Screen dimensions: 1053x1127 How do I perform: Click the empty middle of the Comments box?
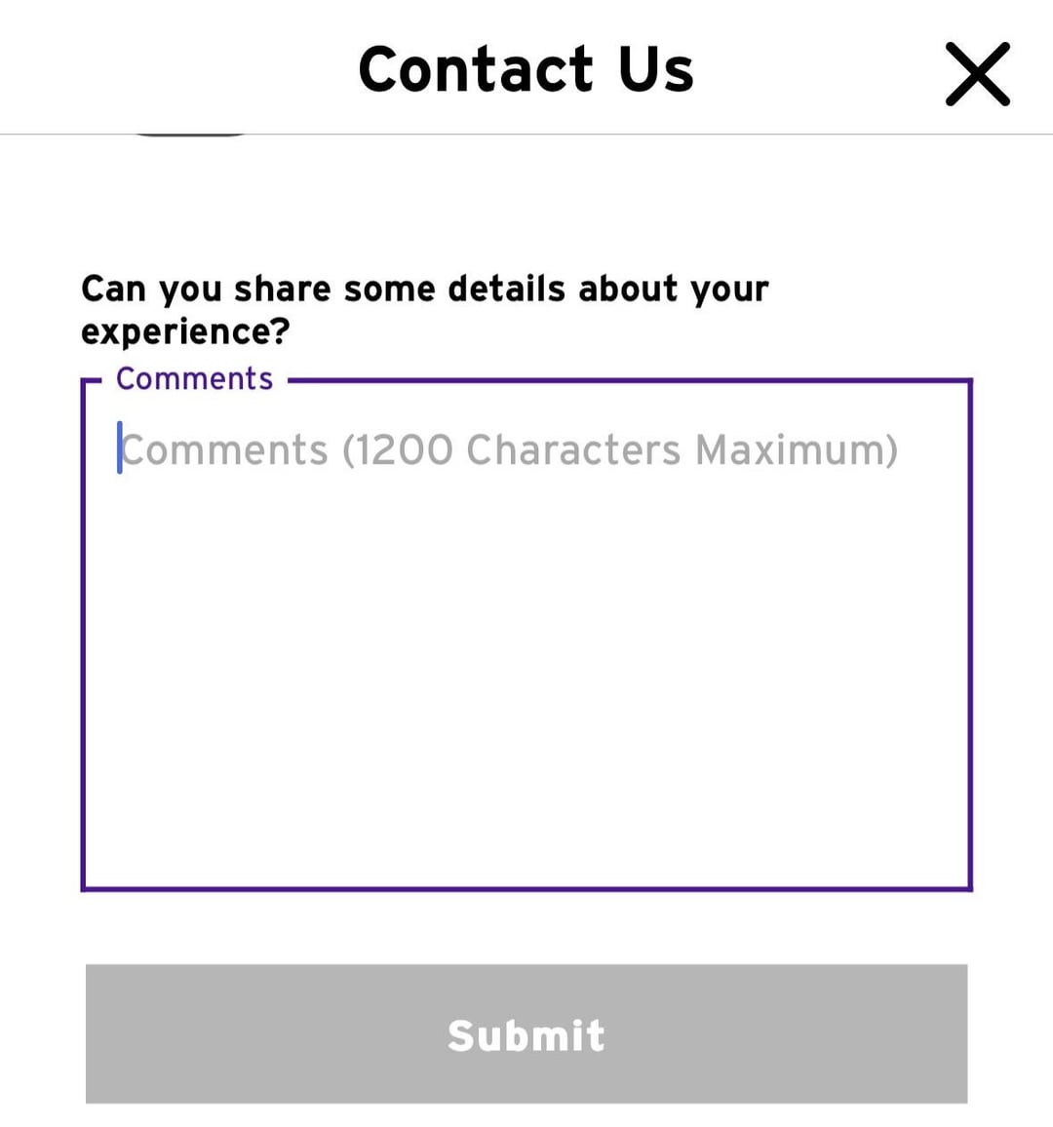pyautogui.click(x=526, y=663)
